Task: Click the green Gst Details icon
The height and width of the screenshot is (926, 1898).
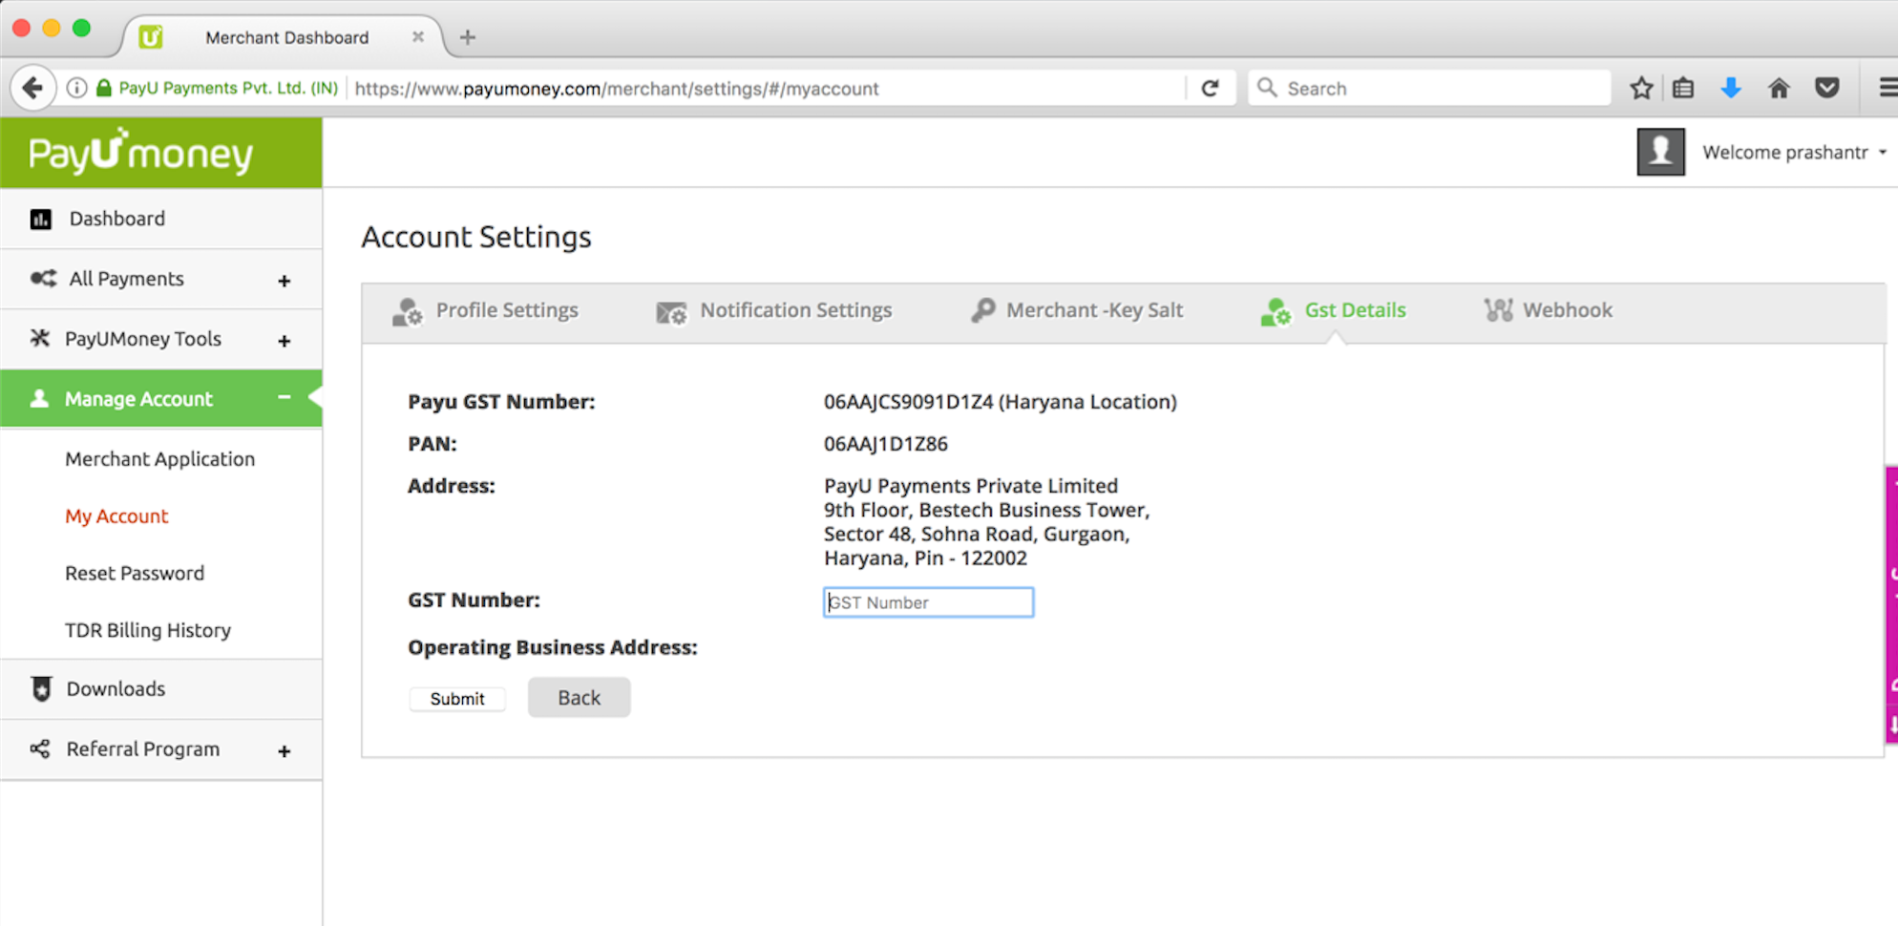Action: coord(1276,311)
